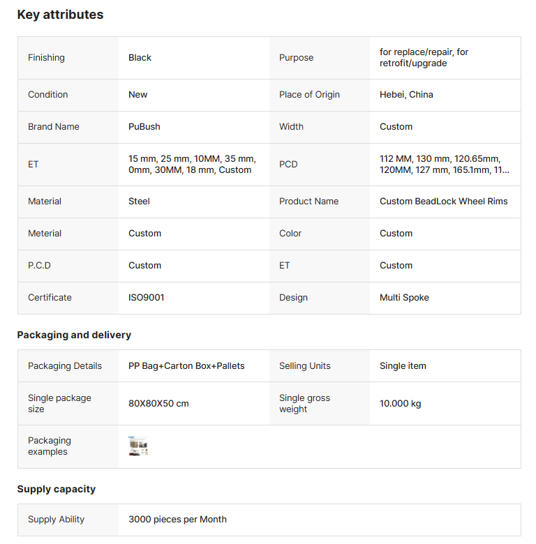The height and width of the screenshot is (544, 536).
Task: Click the PuBush brand name value
Action: (143, 127)
